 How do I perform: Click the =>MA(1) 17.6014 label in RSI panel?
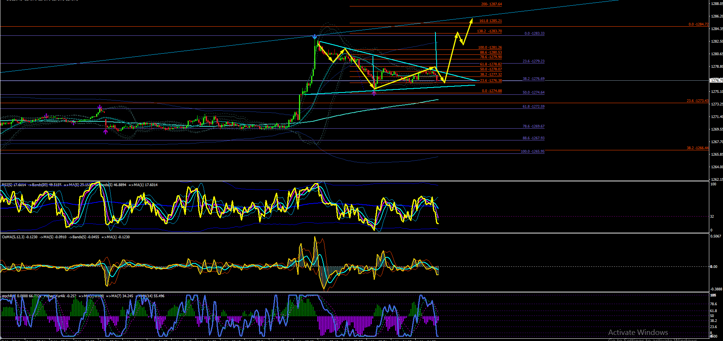(x=143, y=185)
